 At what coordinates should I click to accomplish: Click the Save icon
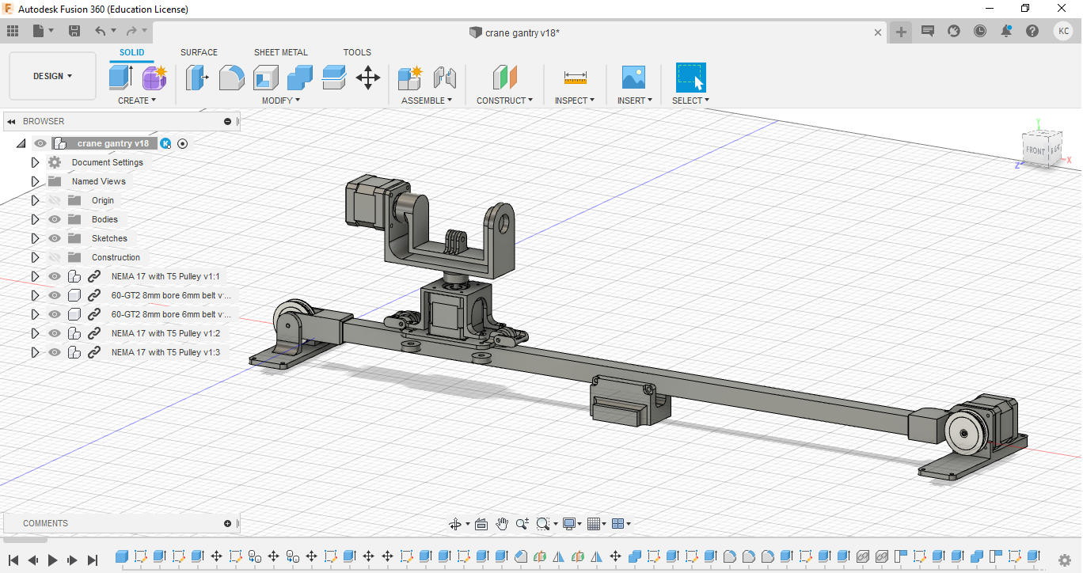coord(74,31)
